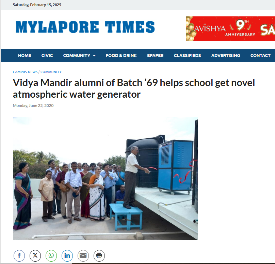Viewport: 275px width, 264px height.
Task: Print the article using printer icon
Action: pos(99,255)
